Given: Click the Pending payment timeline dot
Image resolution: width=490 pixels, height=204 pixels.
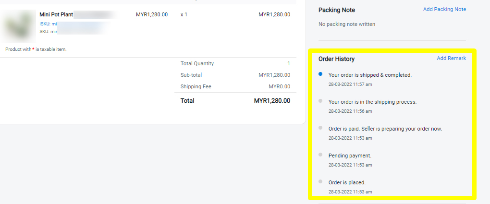Looking at the screenshot, I should tap(320, 155).
